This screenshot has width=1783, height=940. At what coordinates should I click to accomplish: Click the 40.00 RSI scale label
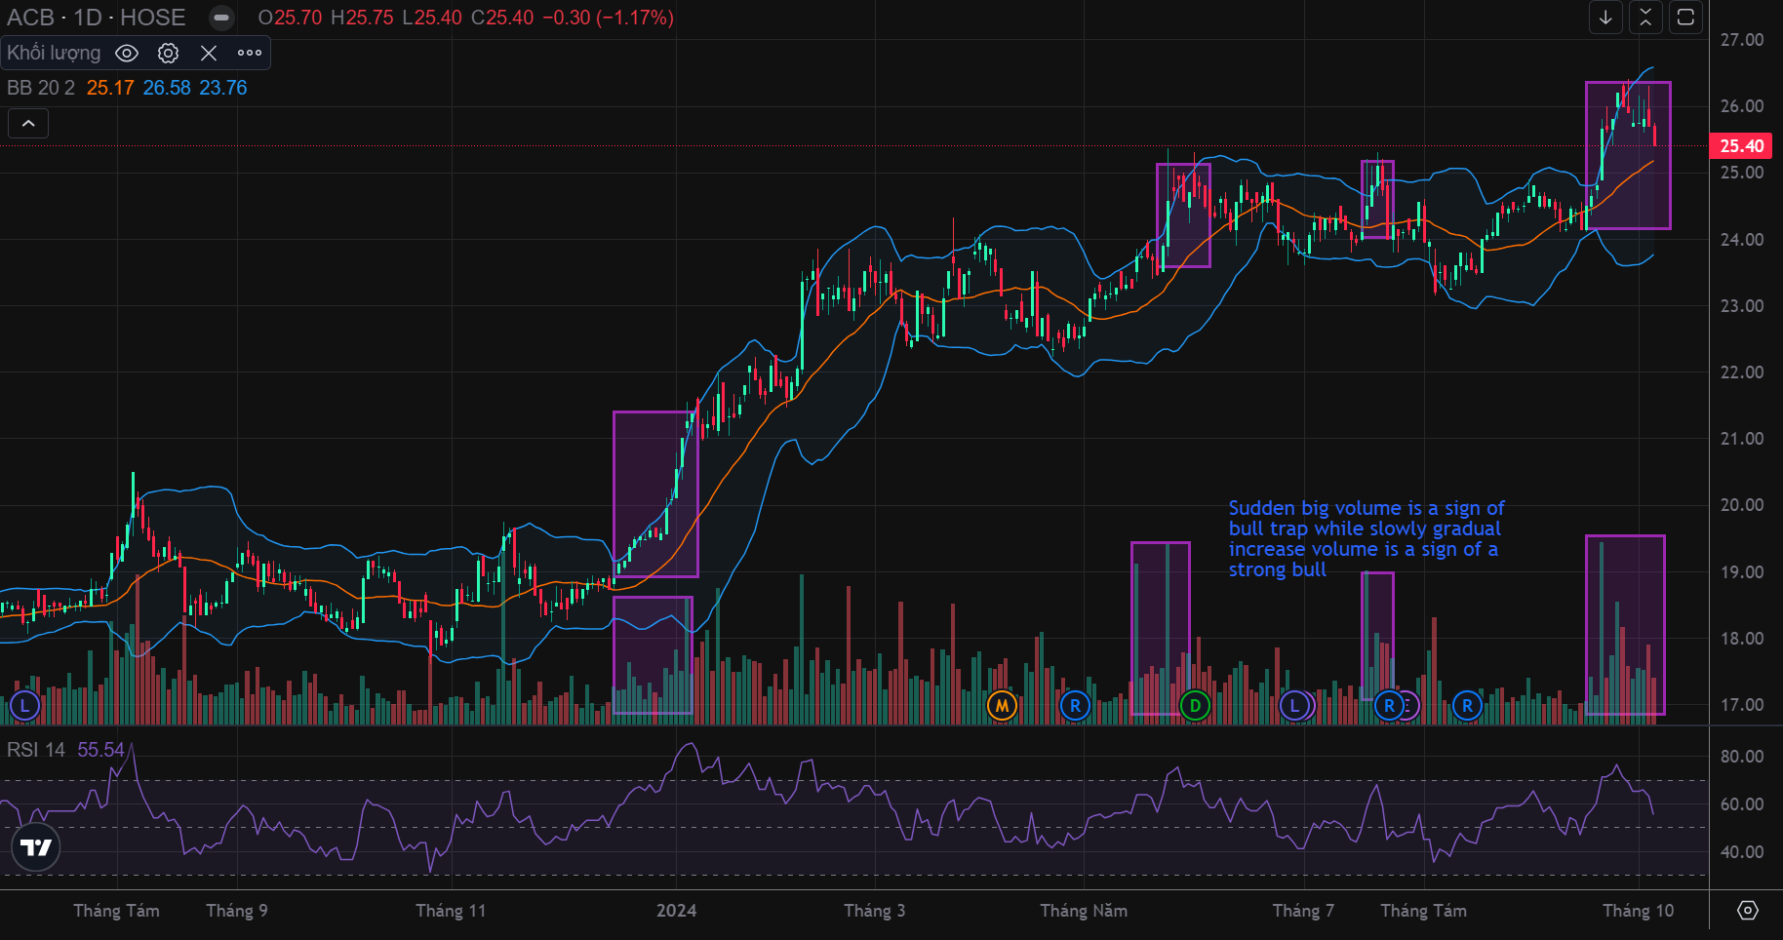(x=1742, y=852)
